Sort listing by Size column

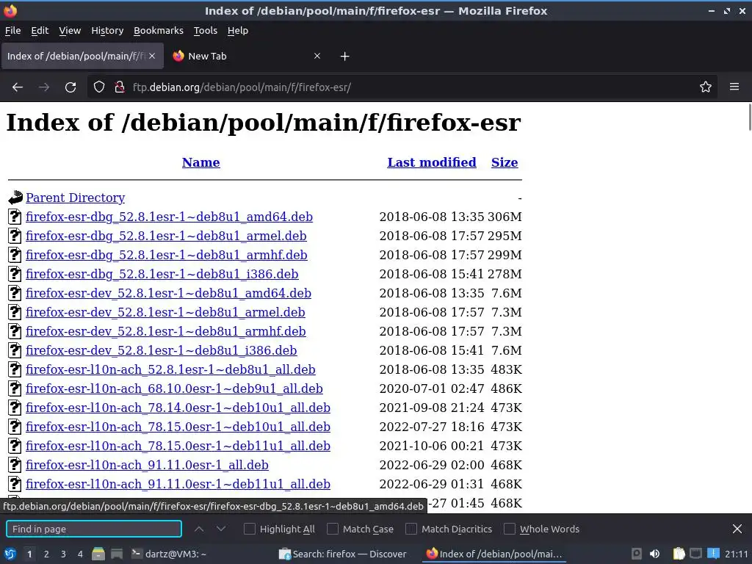(x=505, y=162)
